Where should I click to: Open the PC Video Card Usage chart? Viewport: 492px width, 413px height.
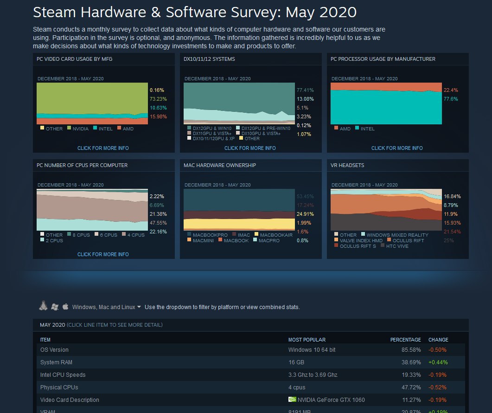[92, 103]
